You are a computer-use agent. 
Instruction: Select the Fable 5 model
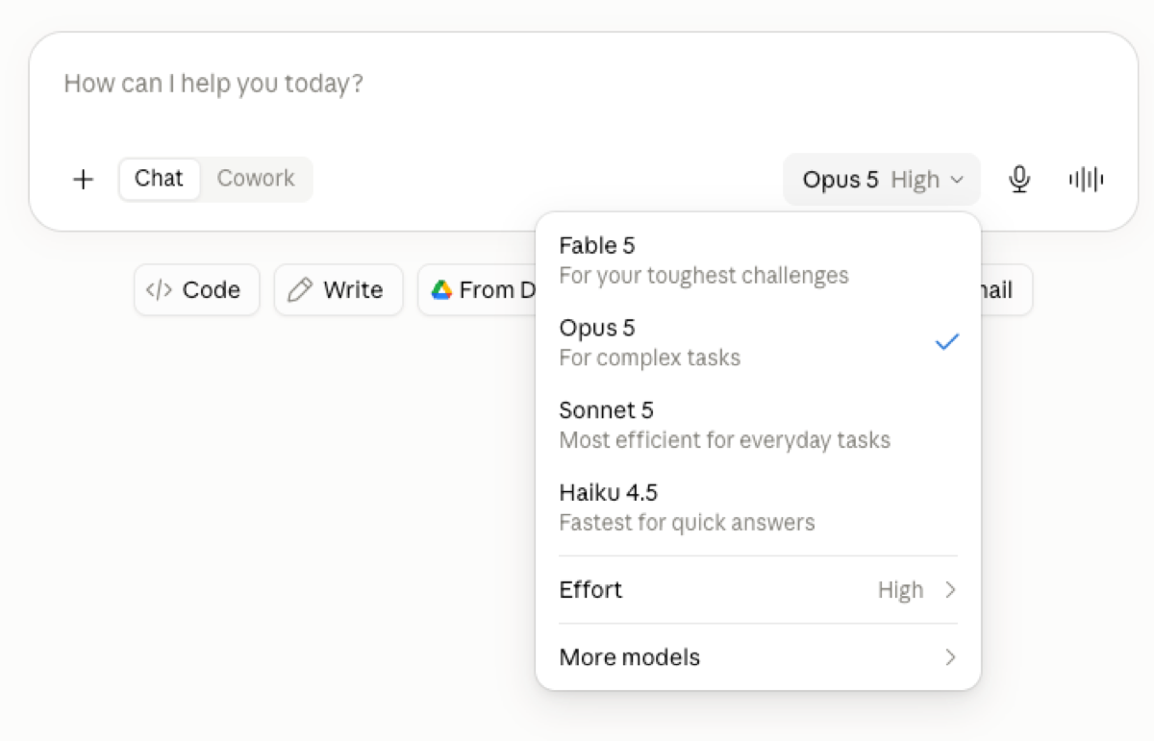pyautogui.click(x=758, y=260)
